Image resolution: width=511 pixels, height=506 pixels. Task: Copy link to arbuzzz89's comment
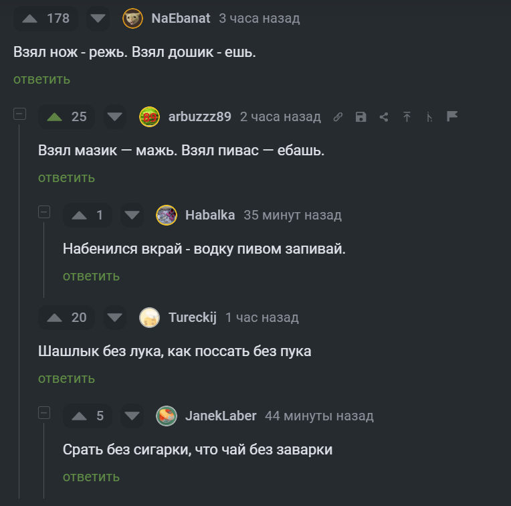click(x=338, y=117)
